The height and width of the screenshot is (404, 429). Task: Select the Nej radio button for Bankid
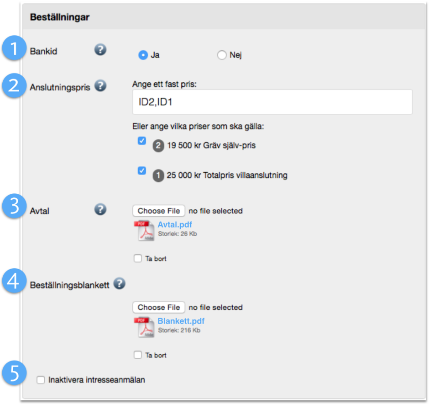pyautogui.click(x=222, y=55)
